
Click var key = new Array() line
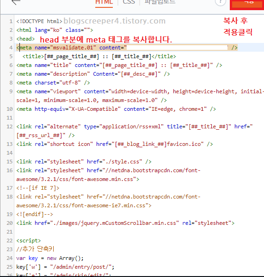50,258
